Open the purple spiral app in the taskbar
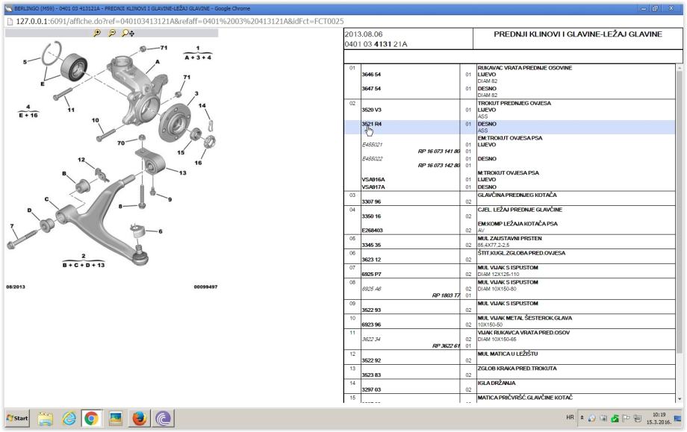The height and width of the screenshot is (432, 687). (163, 419)
